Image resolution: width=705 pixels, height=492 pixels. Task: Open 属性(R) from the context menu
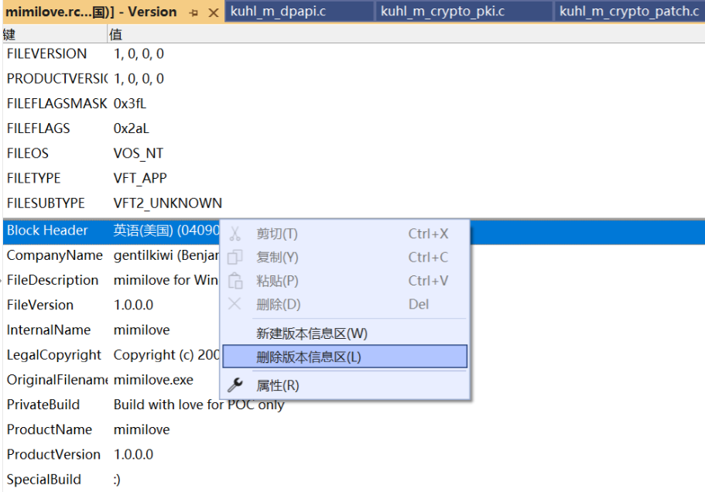click(345, 385)
